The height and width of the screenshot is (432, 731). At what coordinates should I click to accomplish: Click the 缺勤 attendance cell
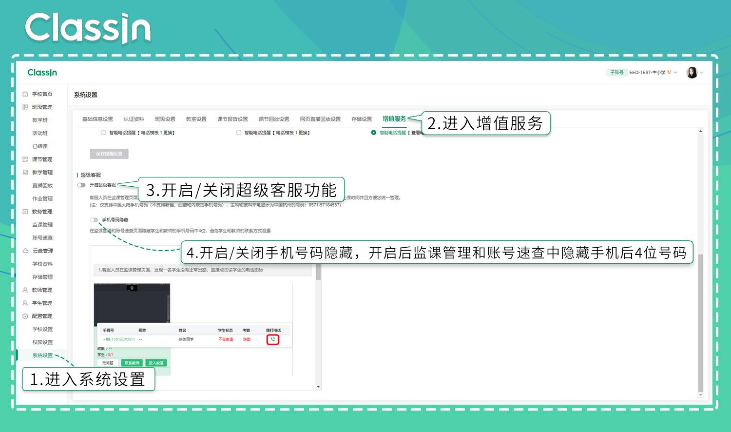247,339
